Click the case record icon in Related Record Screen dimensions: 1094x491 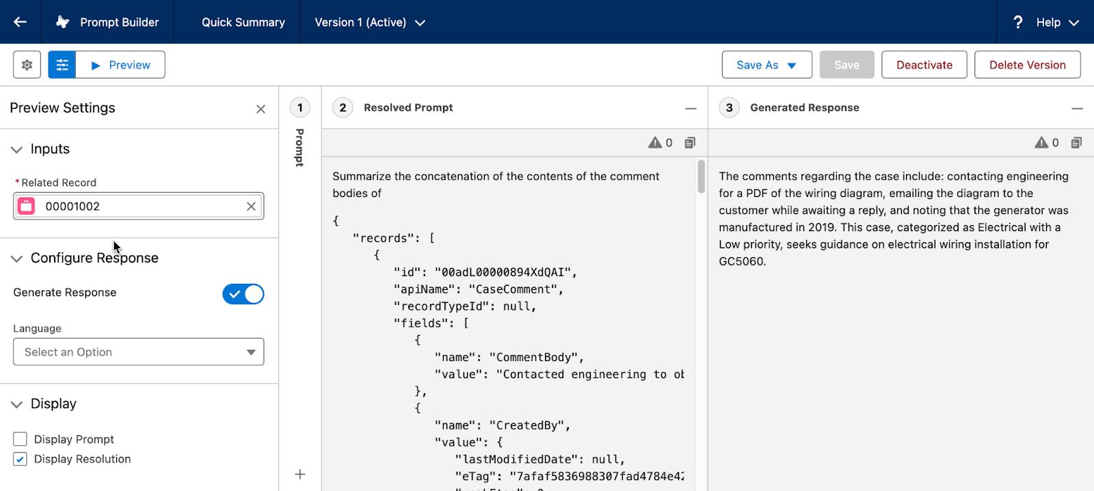[x=26, y=206]
